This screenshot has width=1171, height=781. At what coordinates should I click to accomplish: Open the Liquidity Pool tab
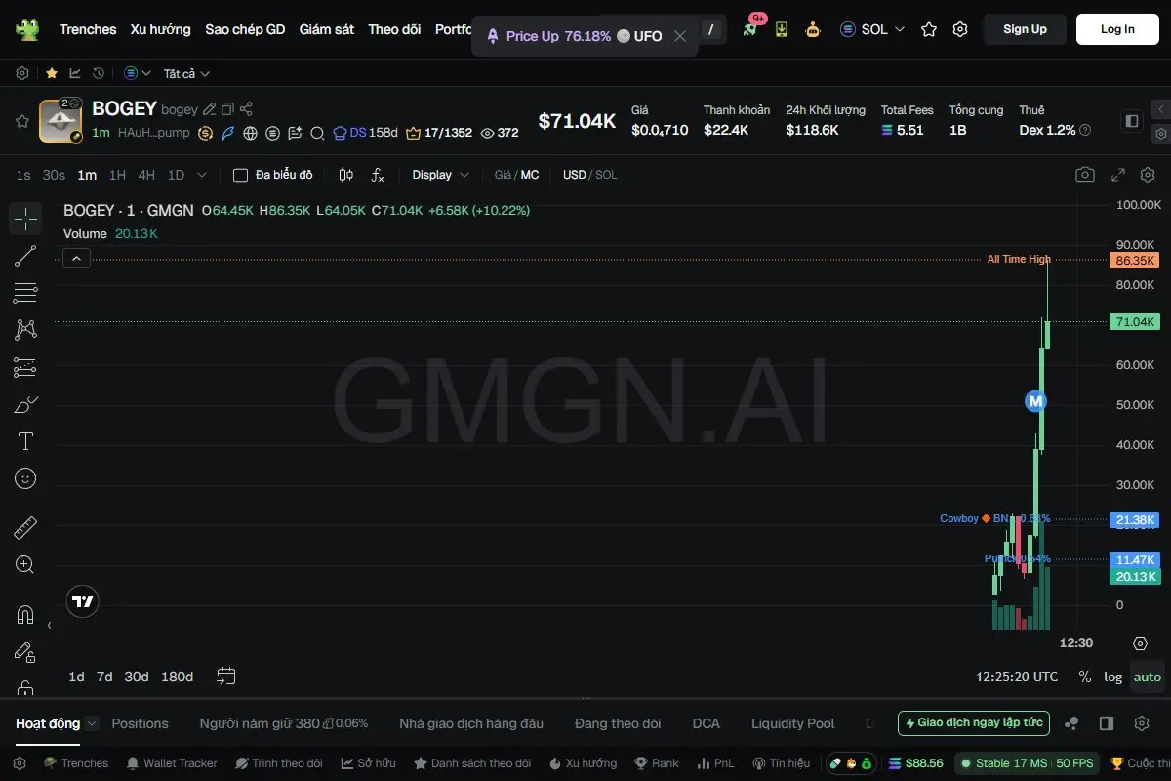coord(793,723)
